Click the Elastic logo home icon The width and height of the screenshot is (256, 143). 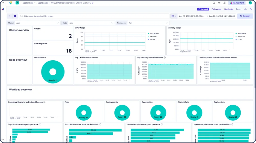coord(10,3)
